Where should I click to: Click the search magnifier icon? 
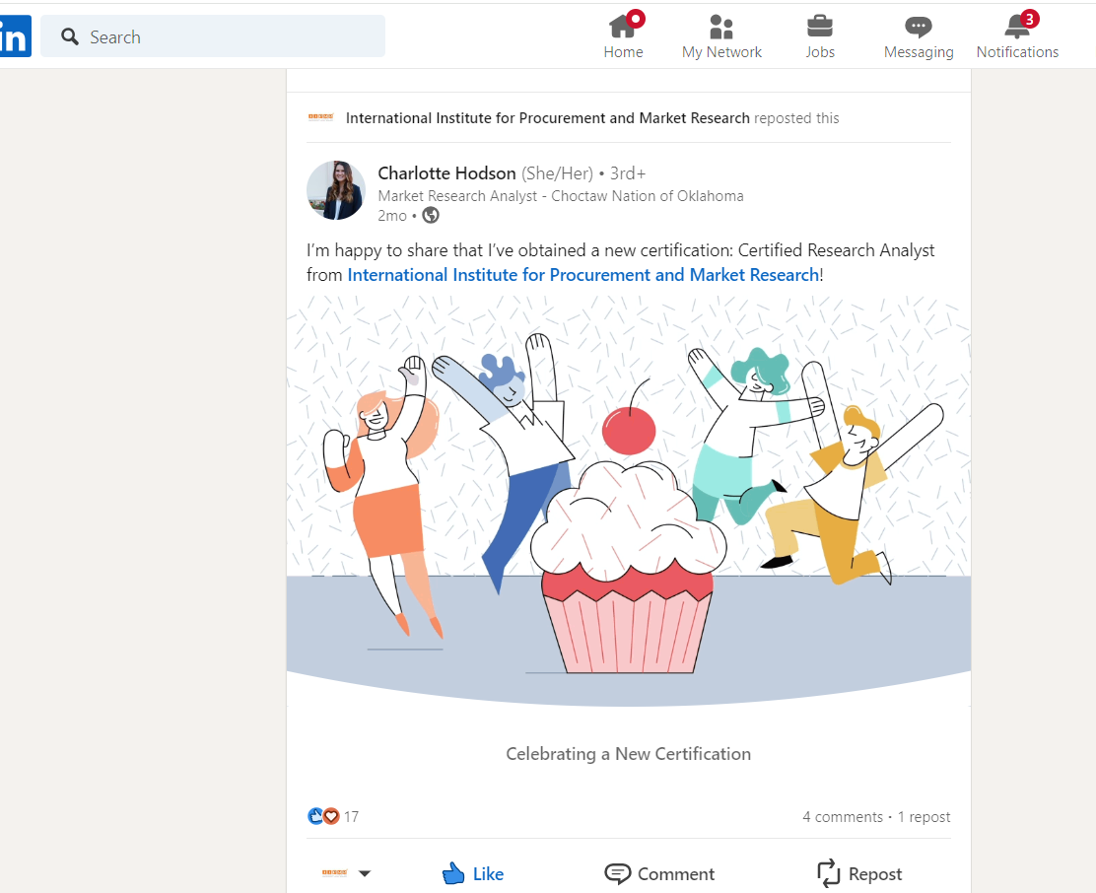click(69, 36)
